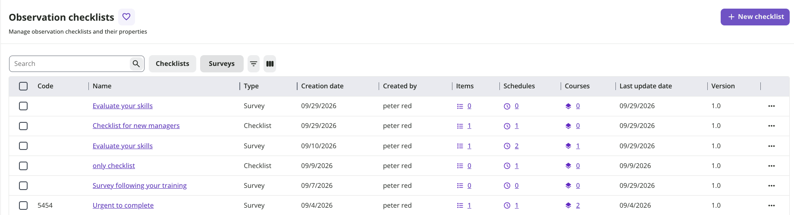Tick the Urgent to complete row checkbox

click(x=23, y=206)
